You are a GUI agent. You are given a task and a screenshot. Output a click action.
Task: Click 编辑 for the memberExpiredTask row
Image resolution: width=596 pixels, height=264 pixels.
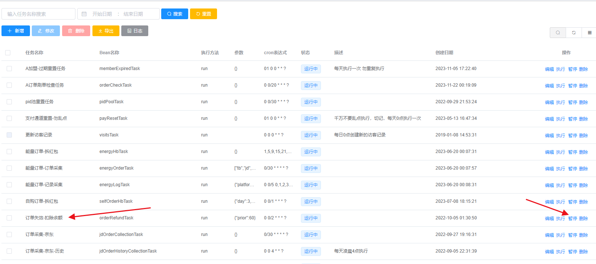click(549, 69)
